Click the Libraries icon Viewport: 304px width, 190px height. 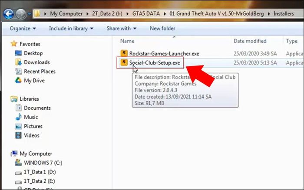click(14, 99)
